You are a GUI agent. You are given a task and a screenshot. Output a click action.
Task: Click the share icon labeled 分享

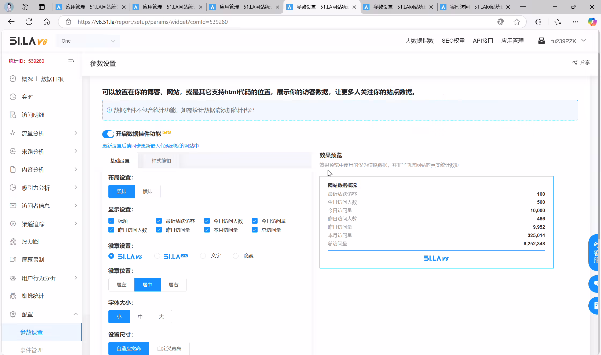575,62
